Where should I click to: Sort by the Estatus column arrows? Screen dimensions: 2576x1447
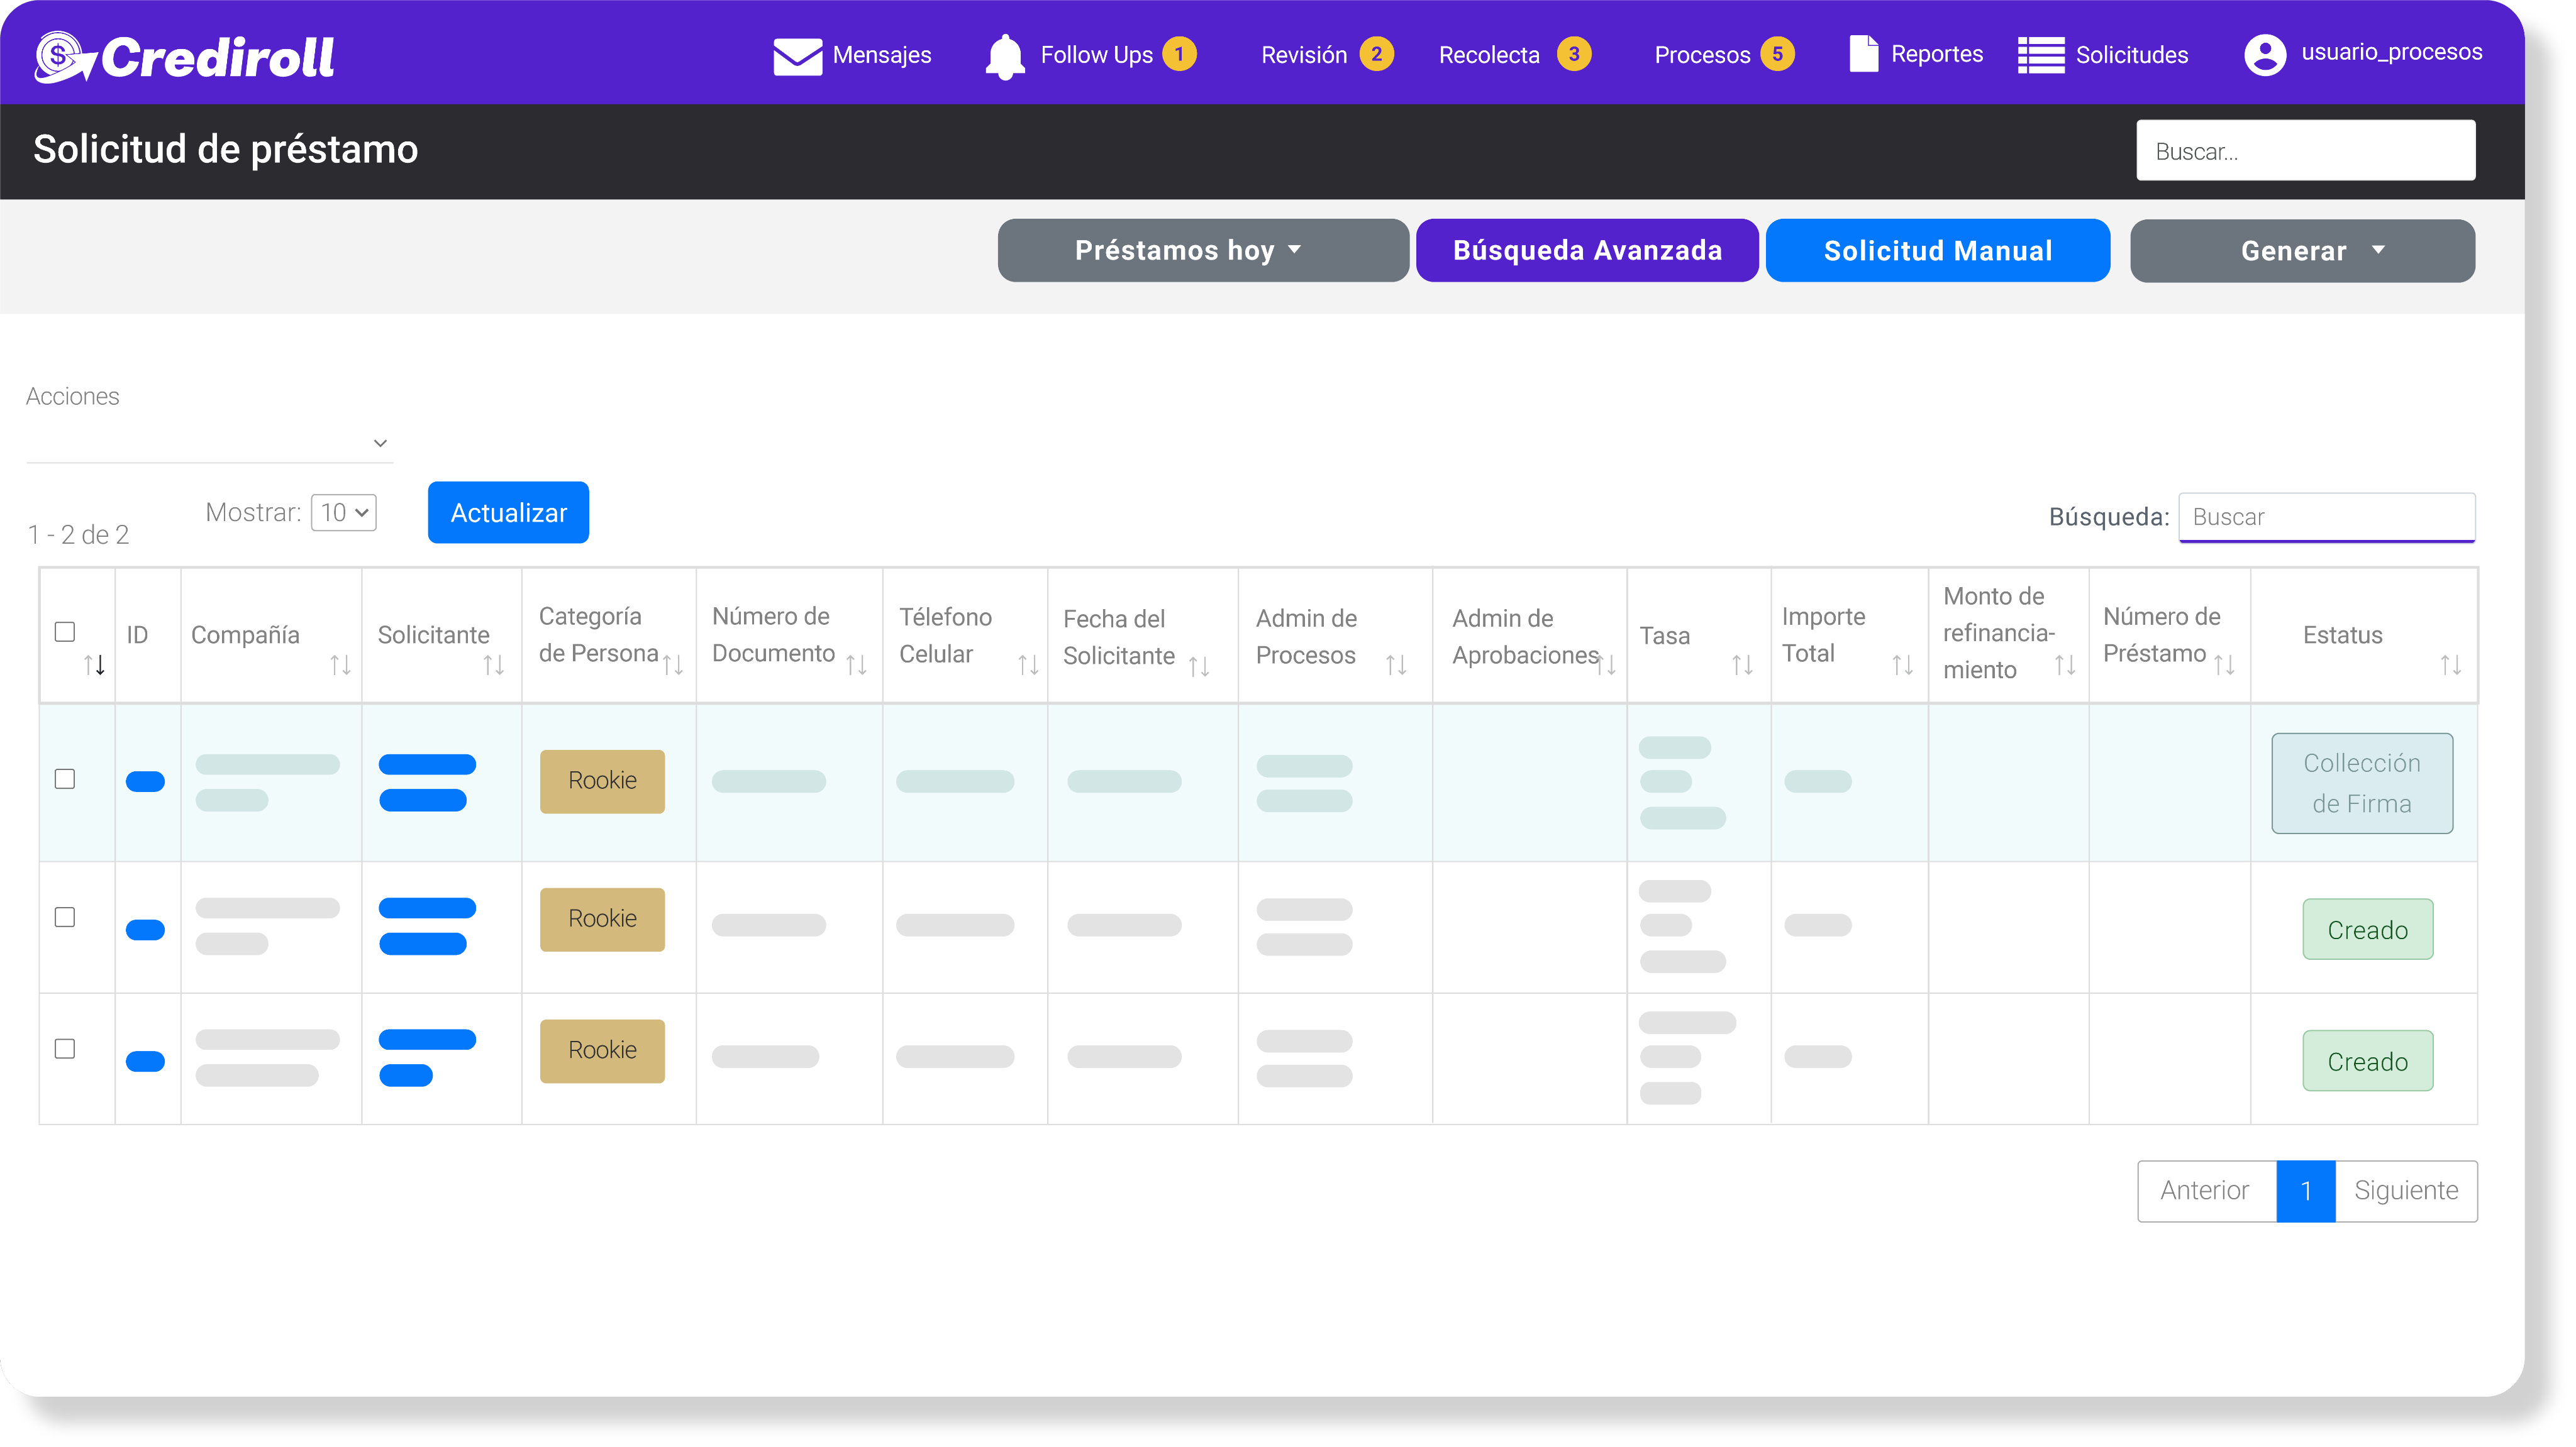pyautogui.click(x=2450, y=666)
